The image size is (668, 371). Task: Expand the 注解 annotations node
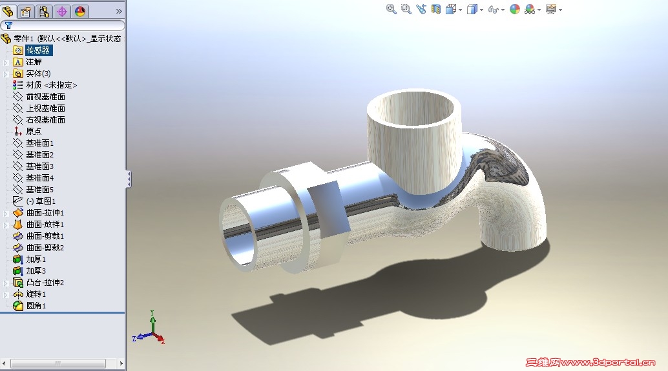(x=6, y=63)
